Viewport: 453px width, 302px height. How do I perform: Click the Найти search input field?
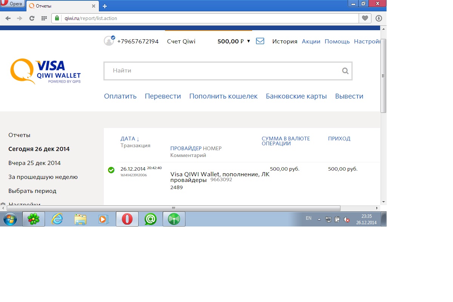223,71
